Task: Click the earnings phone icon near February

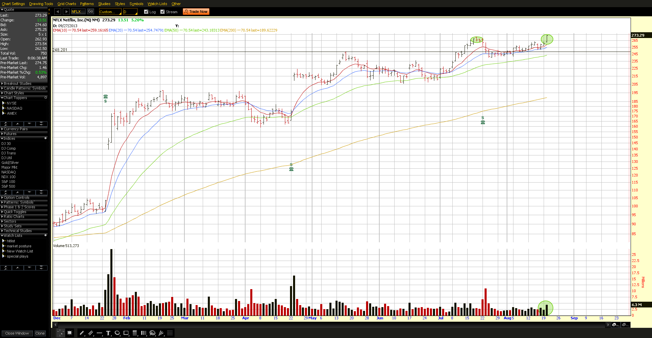Action: tap(106, 97)
